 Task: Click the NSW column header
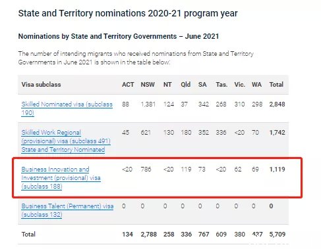pyautogui.click(x=148, y=85)
